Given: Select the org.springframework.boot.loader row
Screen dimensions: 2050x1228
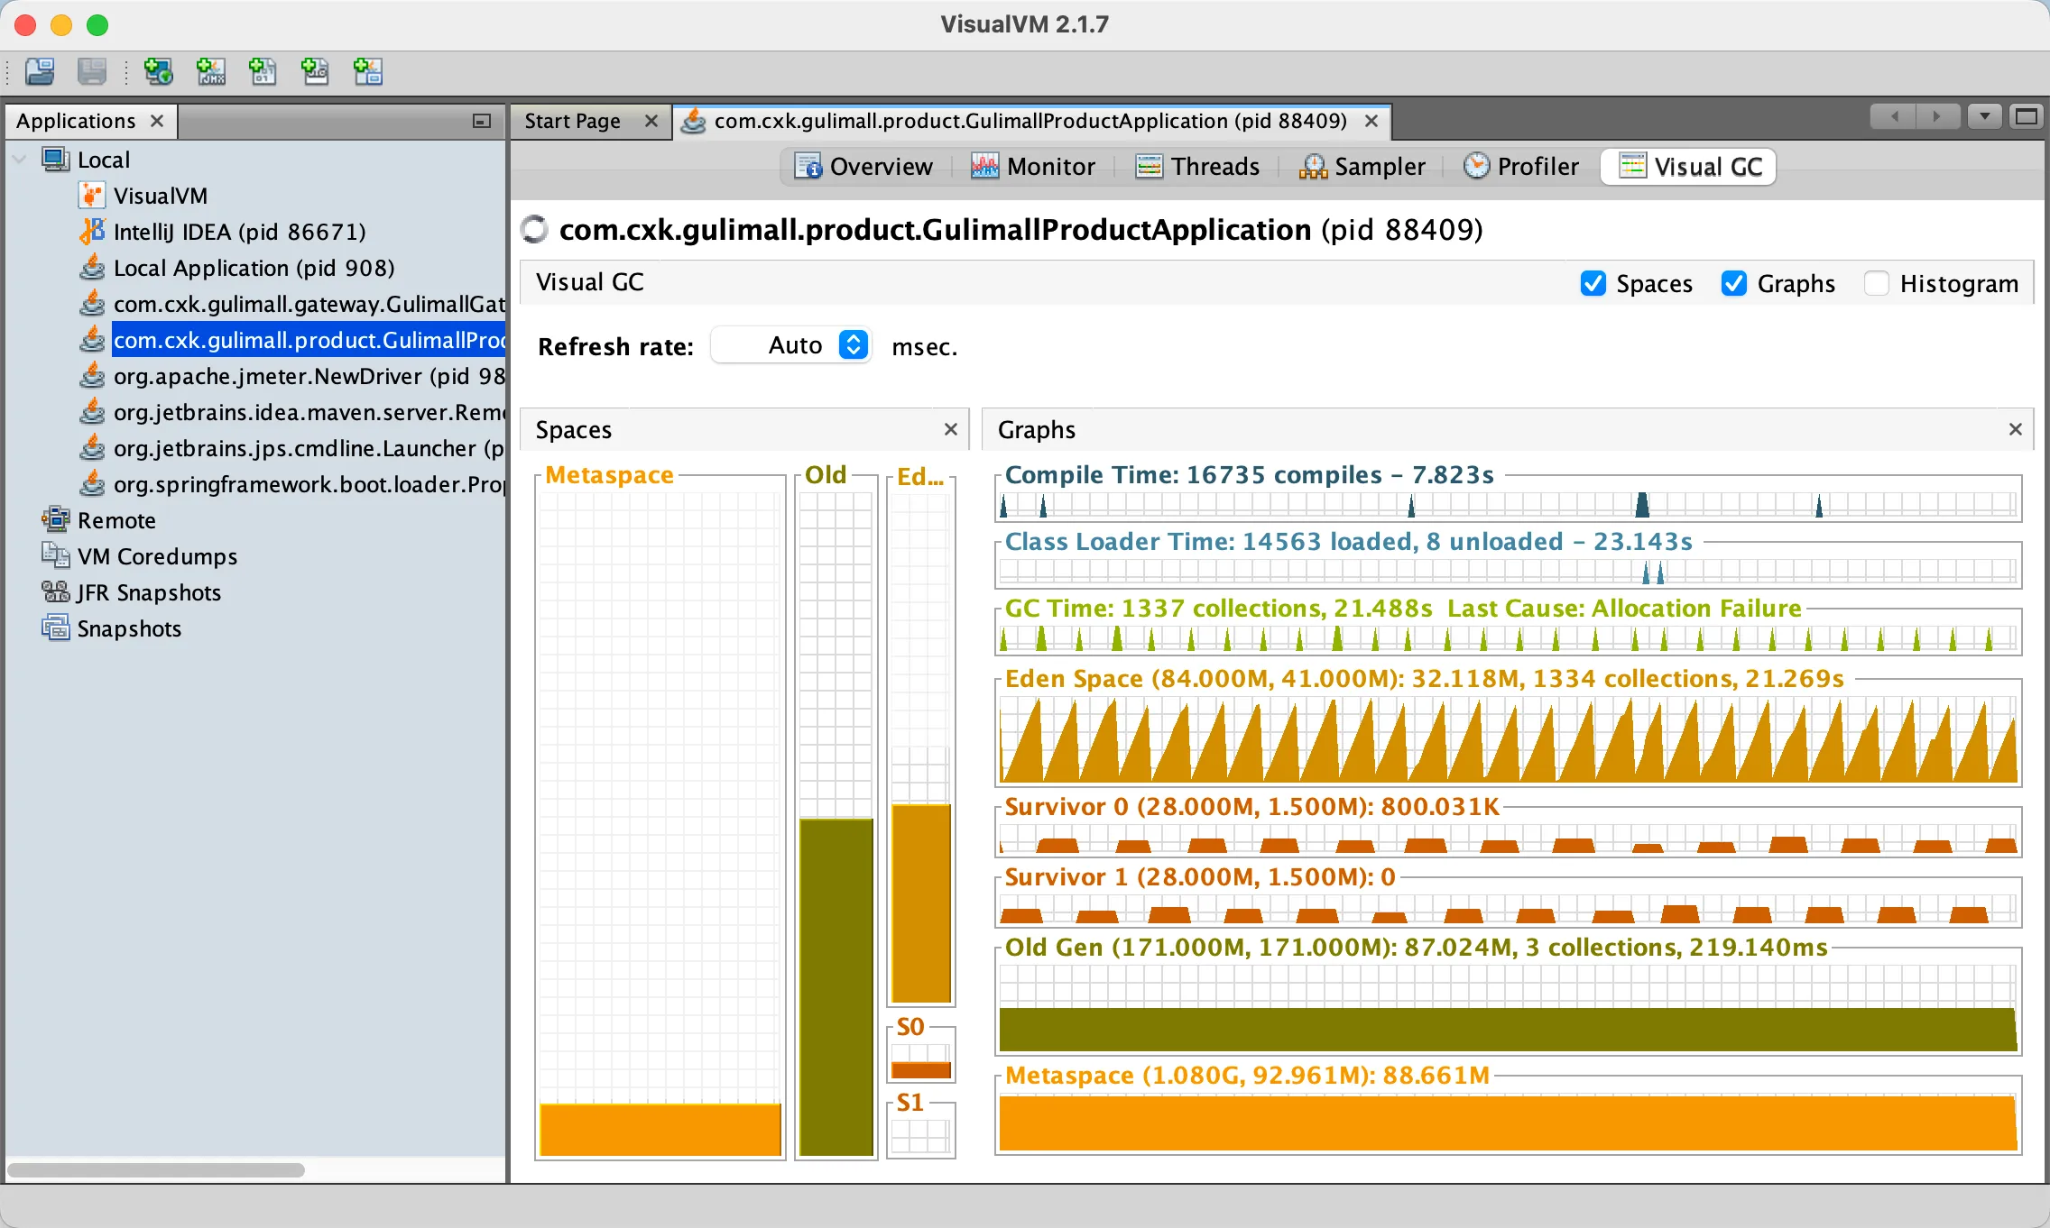Looking at the screenshot, I should [x=309, y=484].
